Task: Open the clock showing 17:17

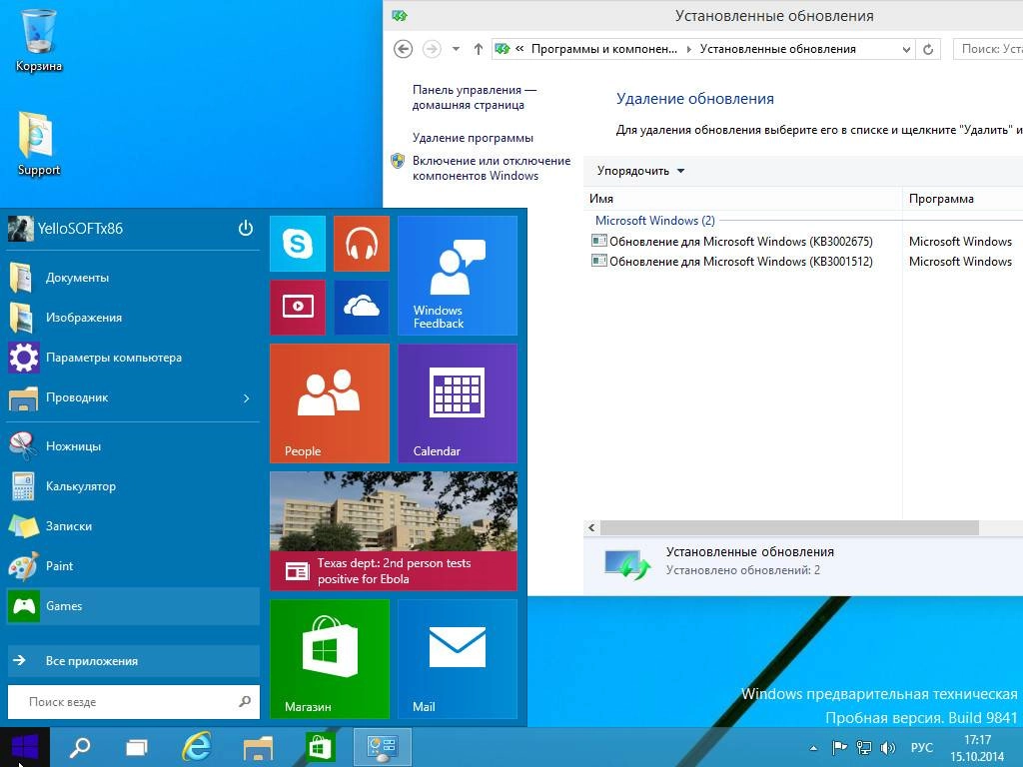Action: coord(977,748)
